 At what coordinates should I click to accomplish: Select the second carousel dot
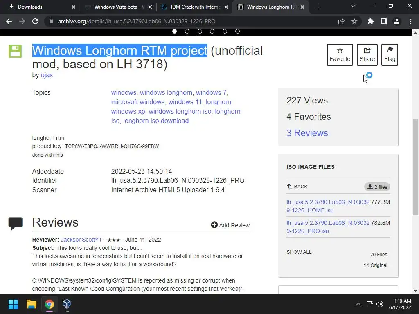click(x=187, y=31)
